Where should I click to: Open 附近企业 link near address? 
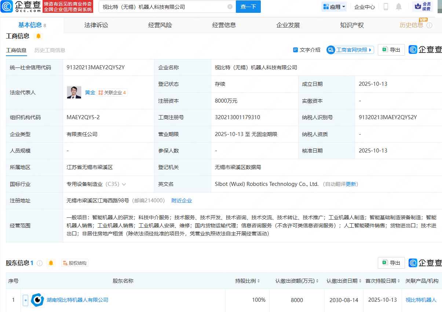(x=182, y=201)
